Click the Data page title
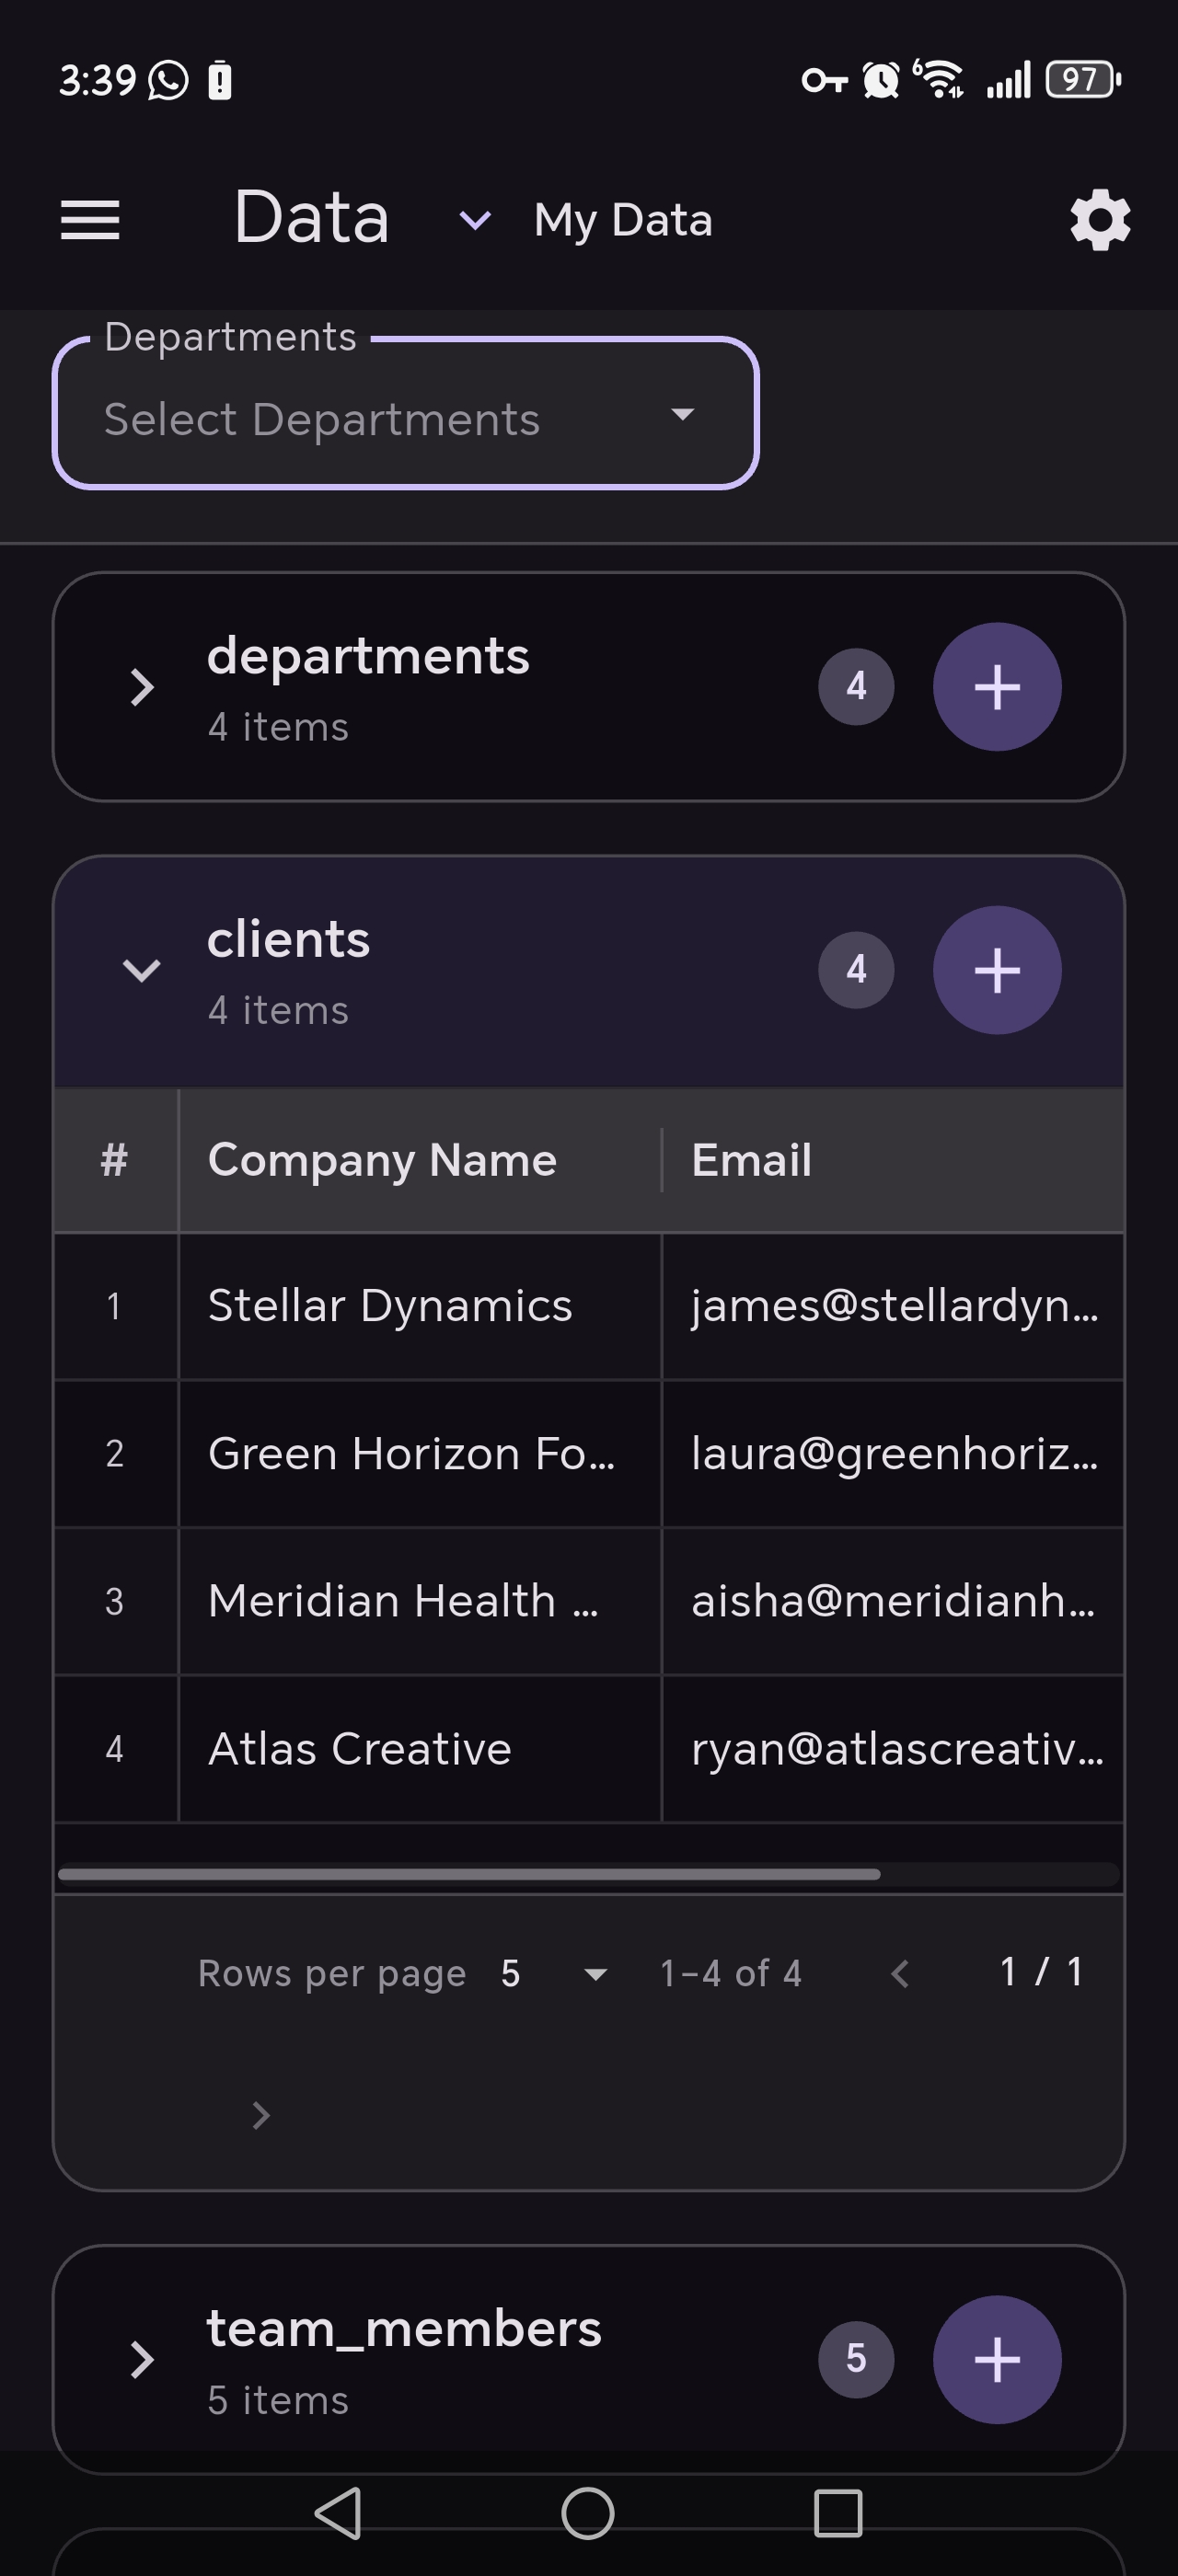This screenshot has width=1178, height=2576. [x=311, y=218]
